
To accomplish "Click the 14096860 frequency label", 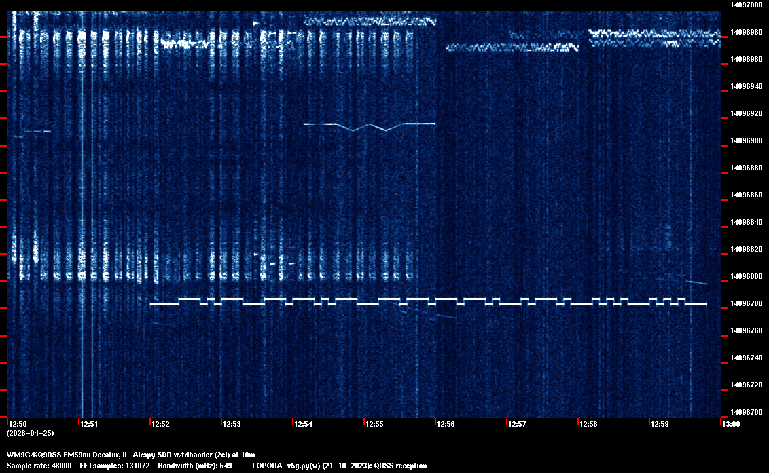I will (745, 195).
